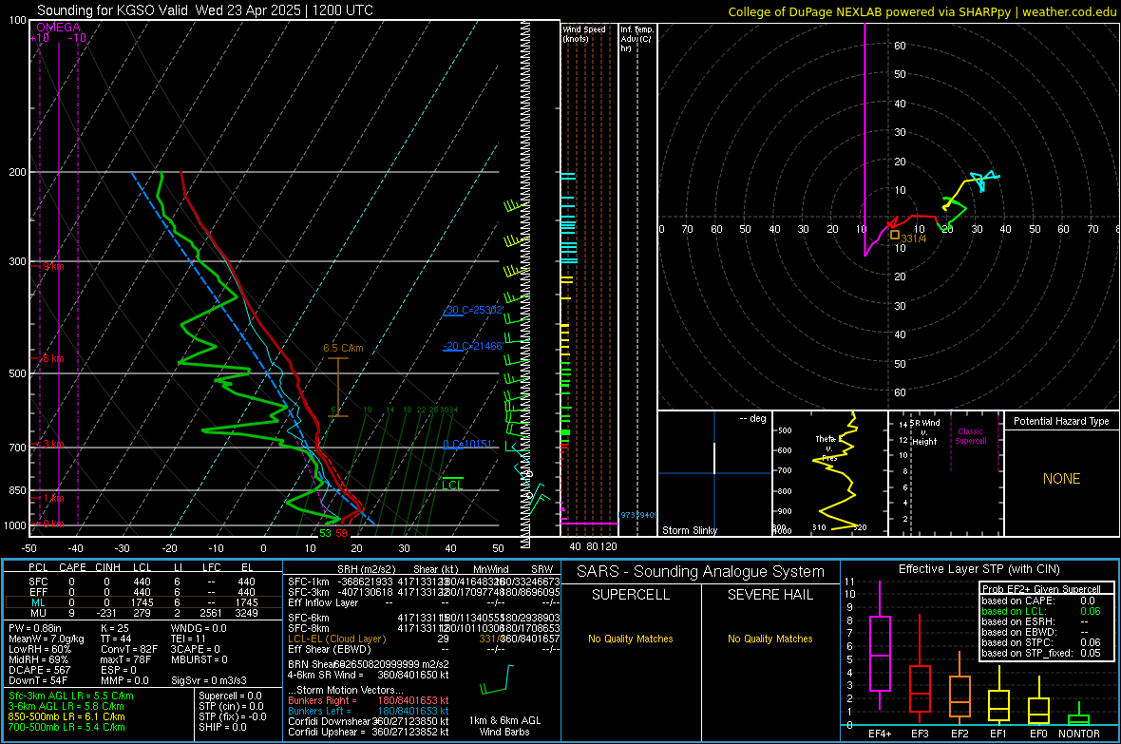Click the Corfidi Downshear line
The width and height of the screenshot is (1121, 744).
(x=369, y=721)
